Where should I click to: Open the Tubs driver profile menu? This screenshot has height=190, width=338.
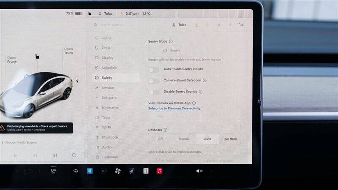(x=179, y=25)
